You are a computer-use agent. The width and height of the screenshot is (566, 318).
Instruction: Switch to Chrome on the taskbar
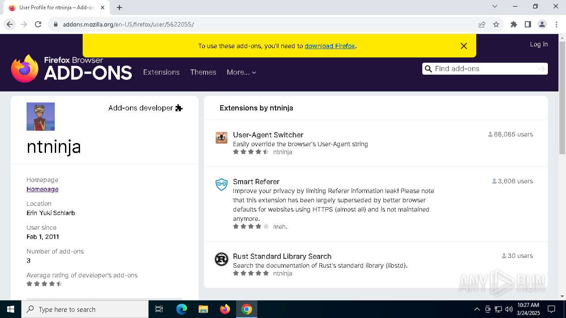tap(247, 309)
